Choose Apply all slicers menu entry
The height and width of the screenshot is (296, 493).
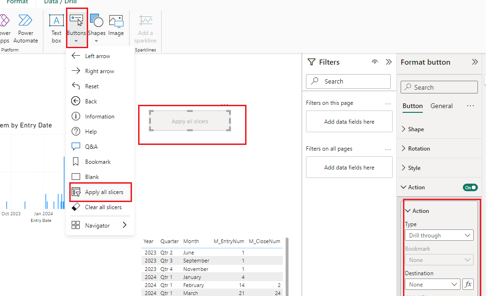[100, 192]
